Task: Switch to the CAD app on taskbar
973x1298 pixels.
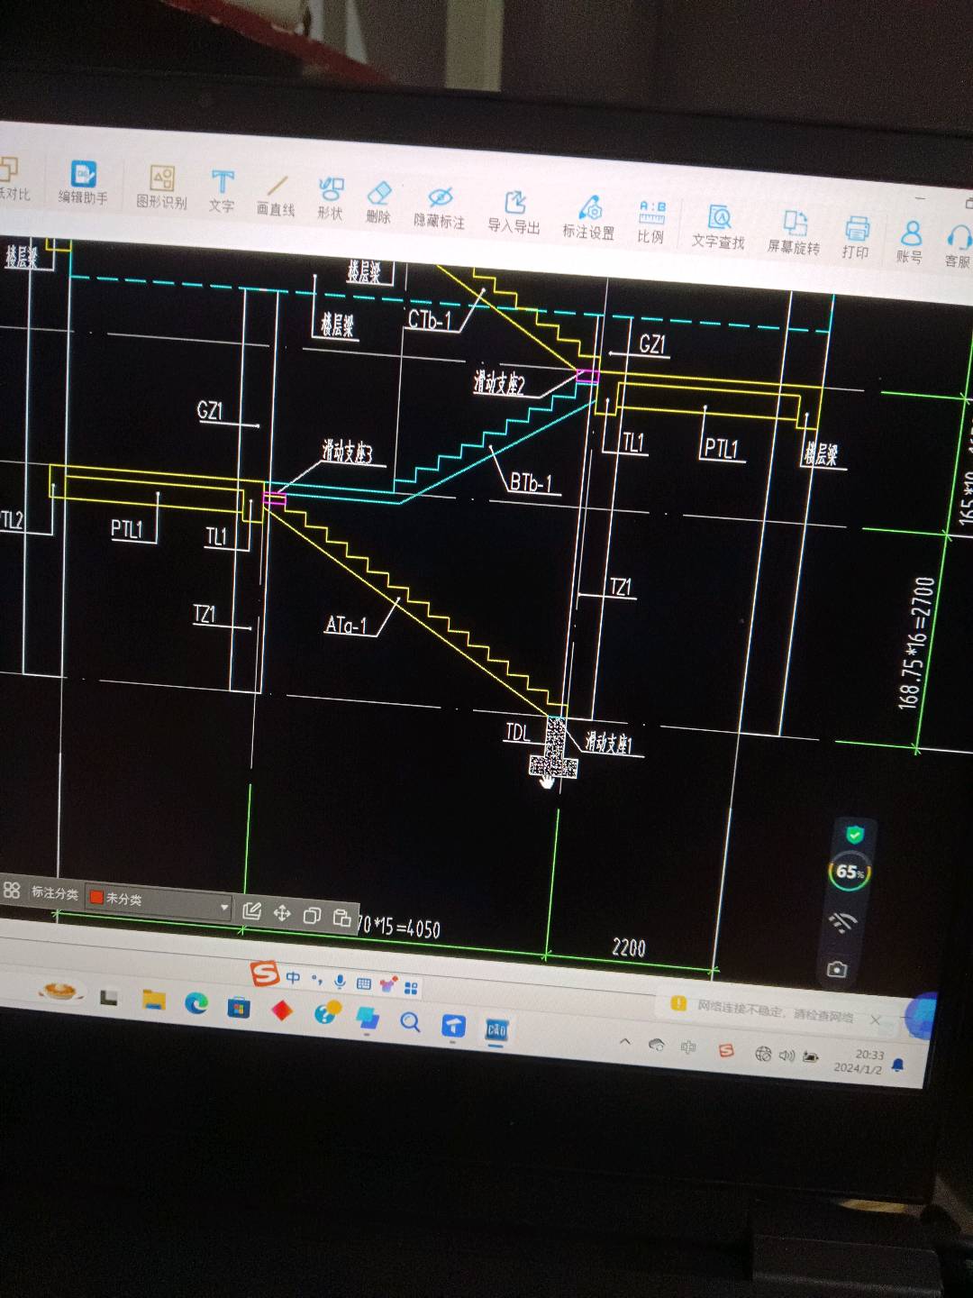Action: click(x=496, y=1028)
